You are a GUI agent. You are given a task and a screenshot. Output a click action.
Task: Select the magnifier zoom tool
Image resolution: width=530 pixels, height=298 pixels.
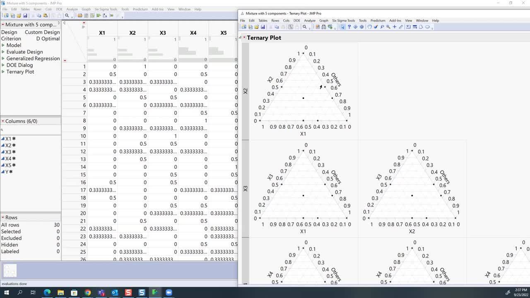pyautogui.click(x=388, y=27)
